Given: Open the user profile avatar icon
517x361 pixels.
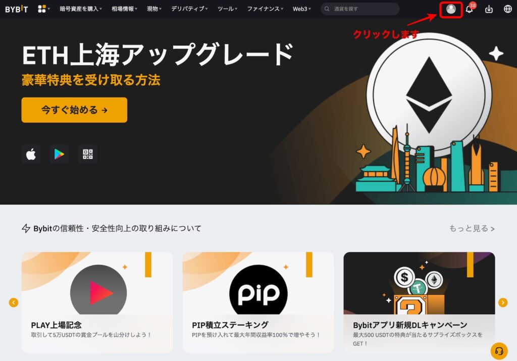Looking at the screenshot, I should 451,9.
